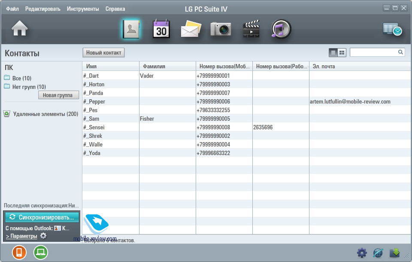Viewport: 412px width, 262px height.
Task: Open the Calendar icon
Action: point(161,29)
